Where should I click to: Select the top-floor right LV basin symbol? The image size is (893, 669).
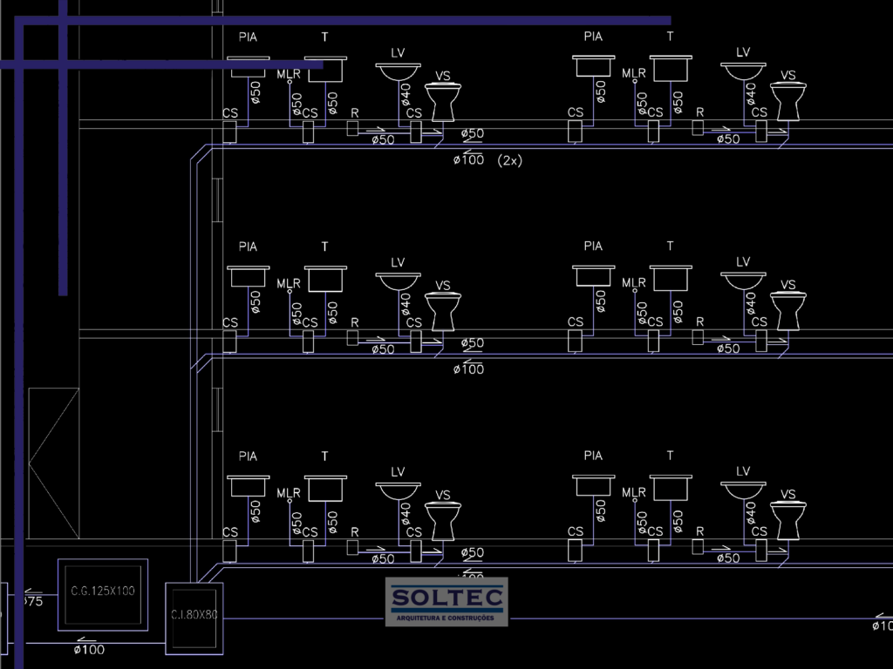[743, 73]
